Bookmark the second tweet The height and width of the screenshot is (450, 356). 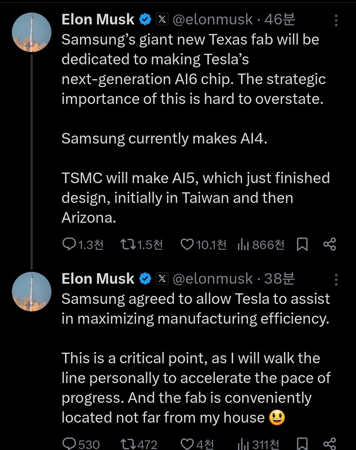(x=302, y=444)
